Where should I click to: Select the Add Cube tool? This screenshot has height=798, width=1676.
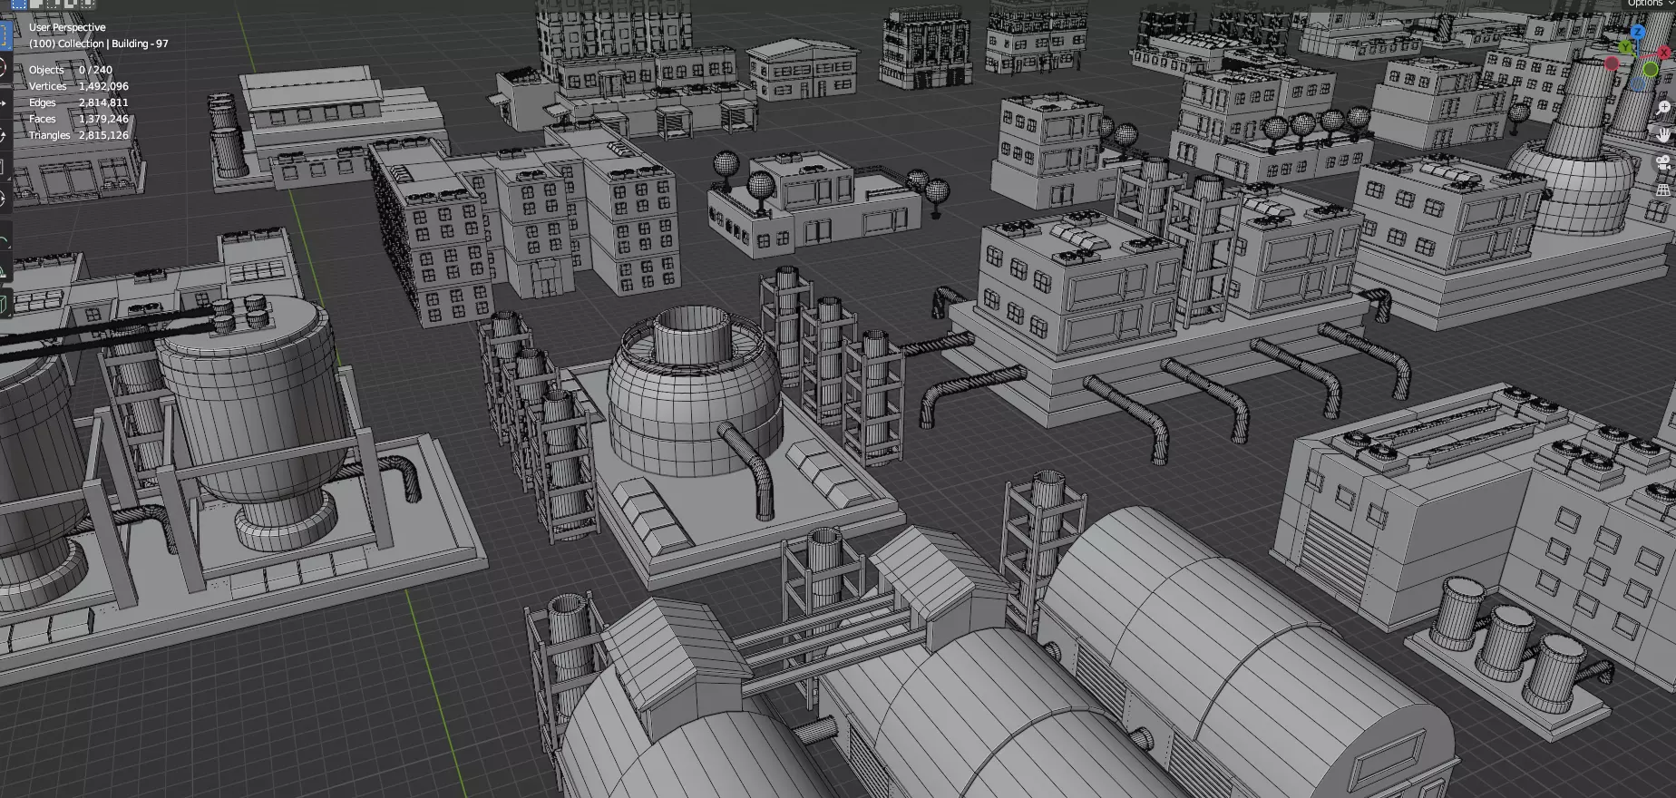(x=5, y=304)
